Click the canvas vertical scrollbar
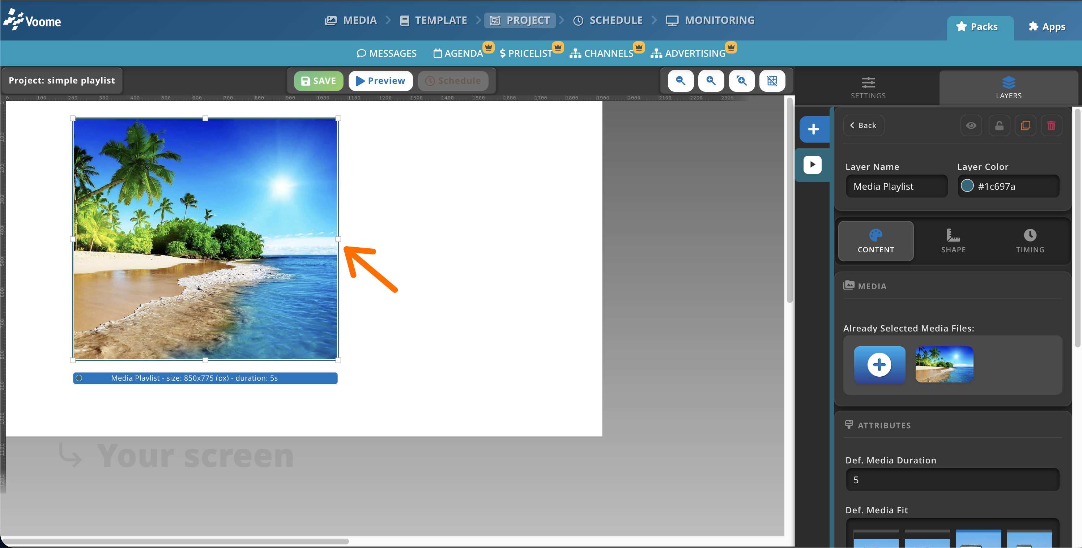1082x548 pixels. (789, 200)
